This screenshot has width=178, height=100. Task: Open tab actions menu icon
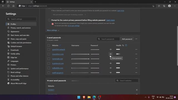tap(3, 2)
